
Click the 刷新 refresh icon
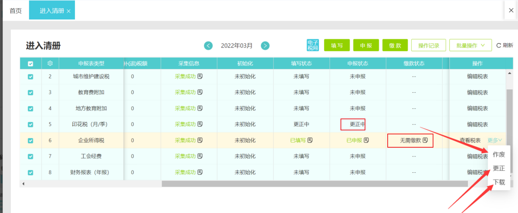pyautogui.click(x=499, y=45)
